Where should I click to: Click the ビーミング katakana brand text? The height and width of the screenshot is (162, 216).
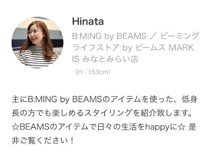point(180,36)
